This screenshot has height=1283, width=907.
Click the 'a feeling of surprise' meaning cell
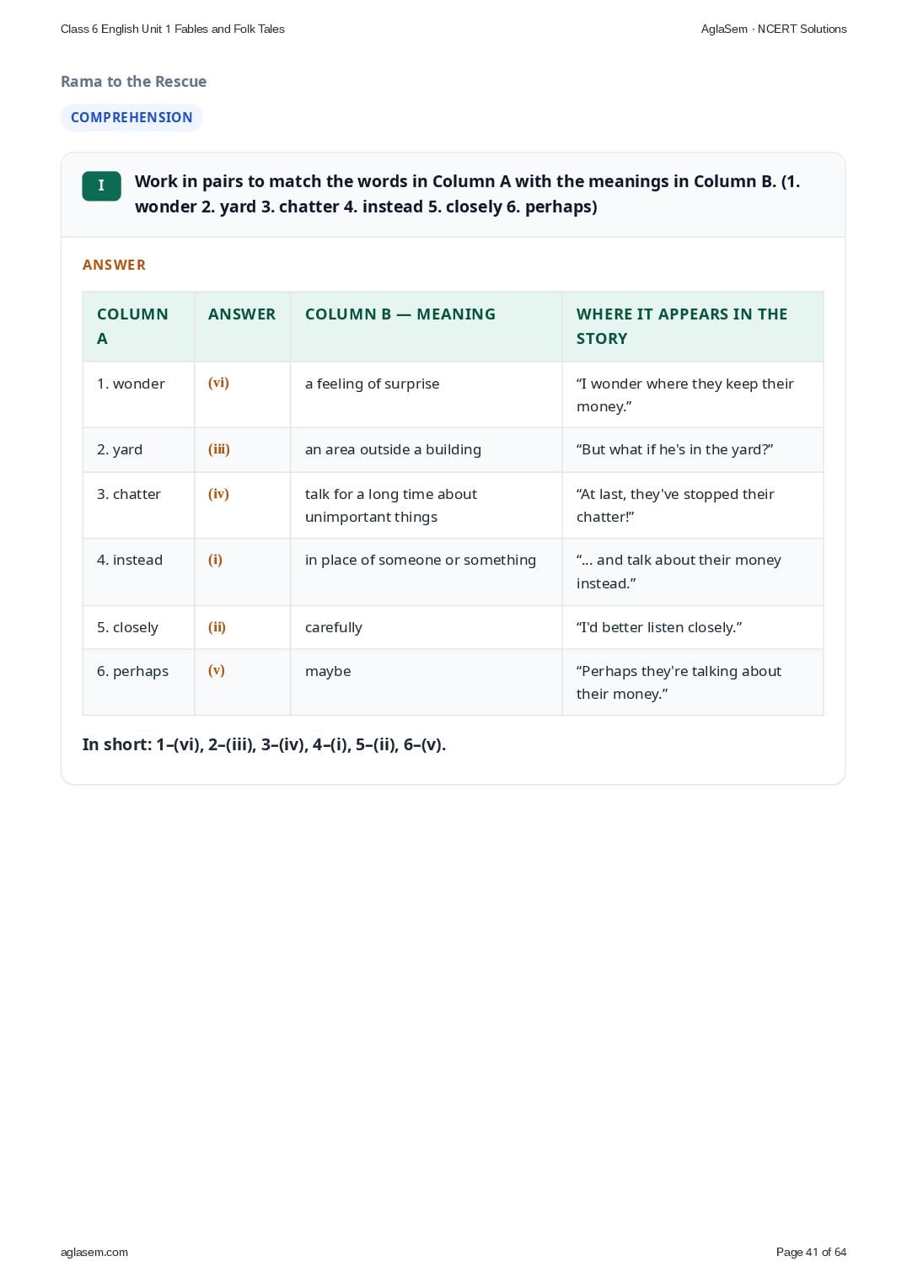426,395
